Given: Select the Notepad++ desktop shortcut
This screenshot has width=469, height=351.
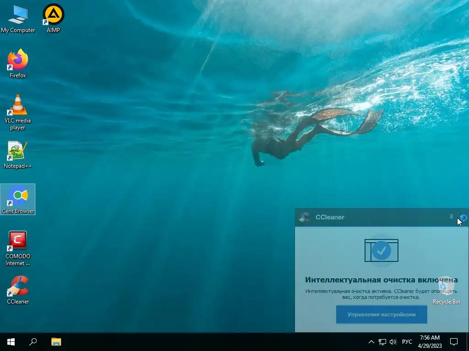Looking at the screenshot, I should click(x=18, y=154).
